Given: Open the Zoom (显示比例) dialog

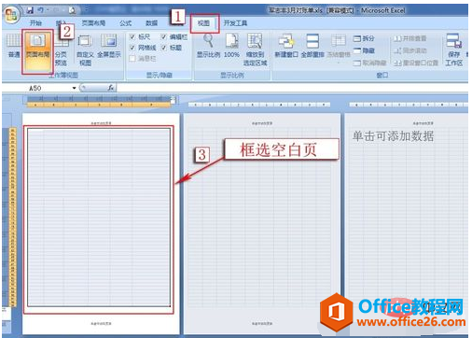Looking at the screenshot, I should coord(208,46).
